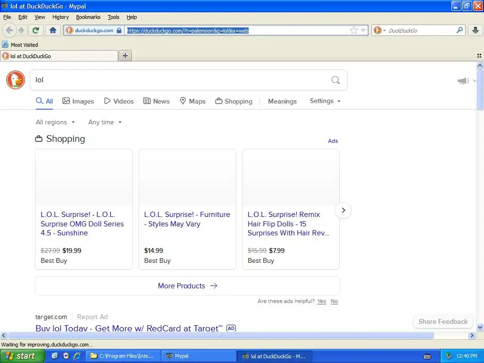This screenshot has height=363, width=484.
Task: Click the Forward navigation arrow
Action: (21, 30)
